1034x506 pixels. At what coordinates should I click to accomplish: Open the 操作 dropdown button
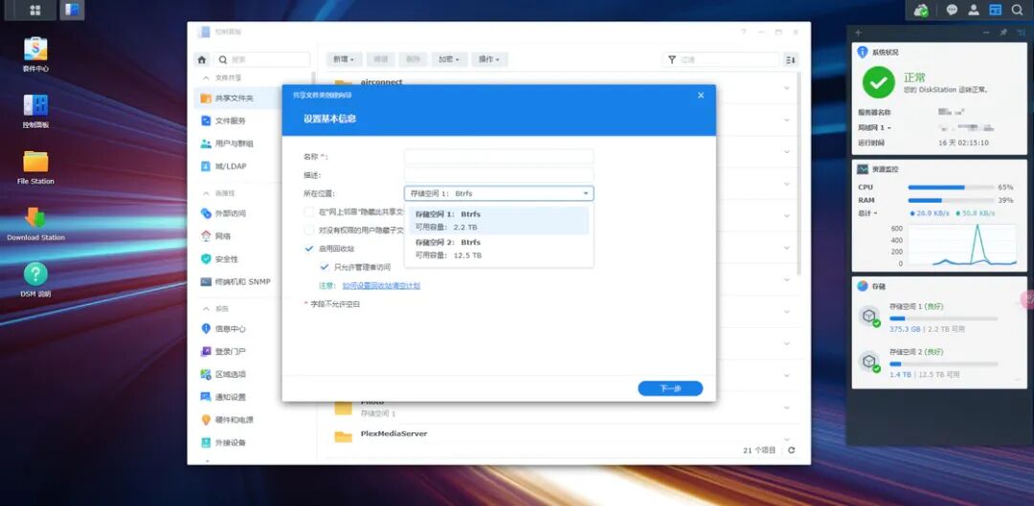tap(489, 59)
